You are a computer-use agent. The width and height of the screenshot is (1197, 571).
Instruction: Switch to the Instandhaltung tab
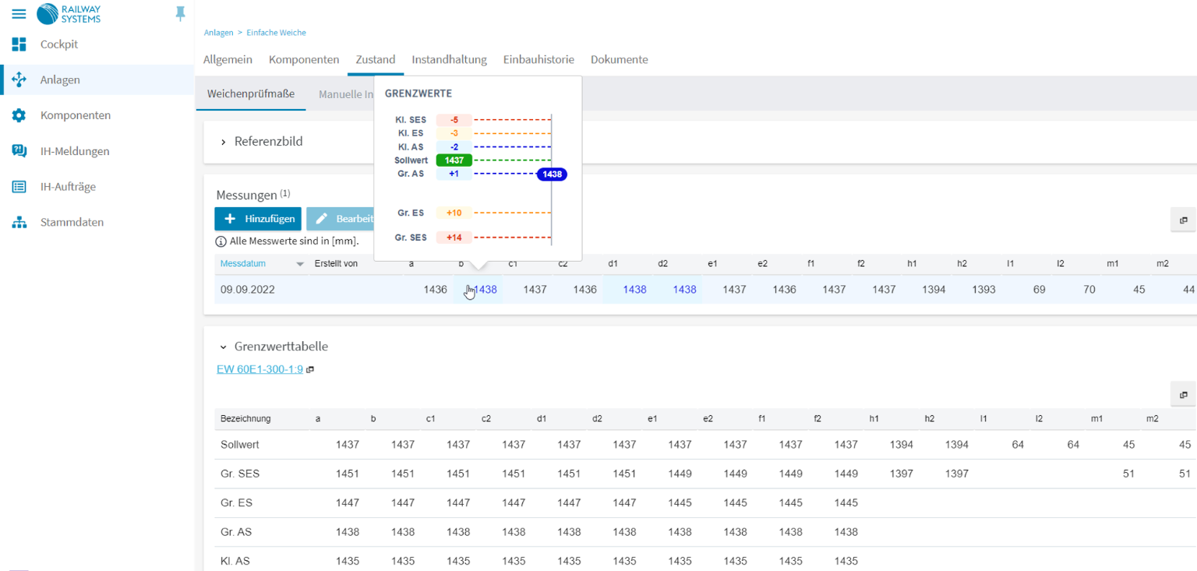[x=449, y=59]
